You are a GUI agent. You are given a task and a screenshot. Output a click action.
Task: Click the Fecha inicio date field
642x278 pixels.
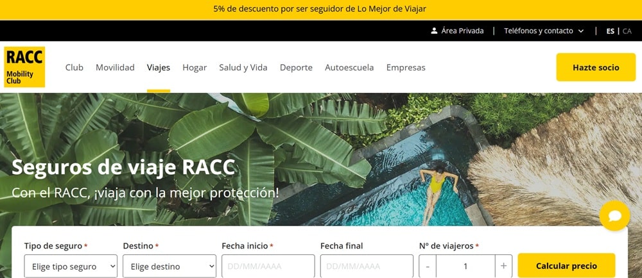coord(268,266)
